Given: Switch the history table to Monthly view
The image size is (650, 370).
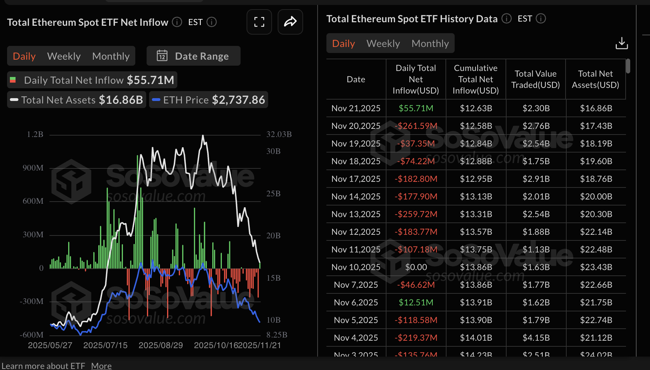Looking at the screenshot, I should coord(430,43).
